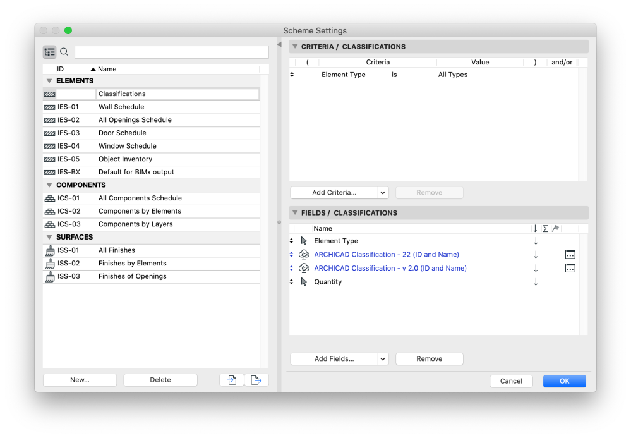
Task: Select the All Components Schedule scheme
Action: tap(152, 198)
